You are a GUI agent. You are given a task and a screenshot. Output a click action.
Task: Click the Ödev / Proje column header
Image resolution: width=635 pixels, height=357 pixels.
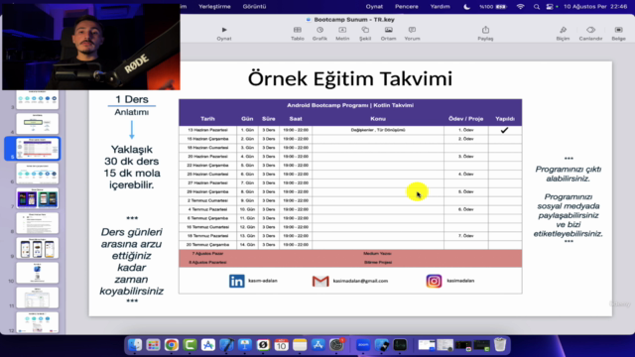(x=465, y=119)
